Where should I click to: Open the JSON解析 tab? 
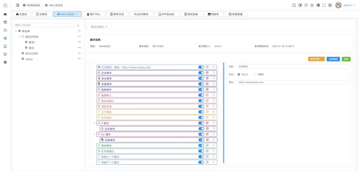[141, 14]
